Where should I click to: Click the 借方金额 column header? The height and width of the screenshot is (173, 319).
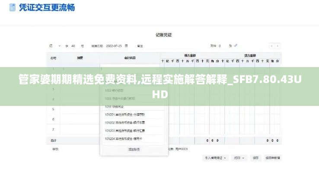point(190,55)
